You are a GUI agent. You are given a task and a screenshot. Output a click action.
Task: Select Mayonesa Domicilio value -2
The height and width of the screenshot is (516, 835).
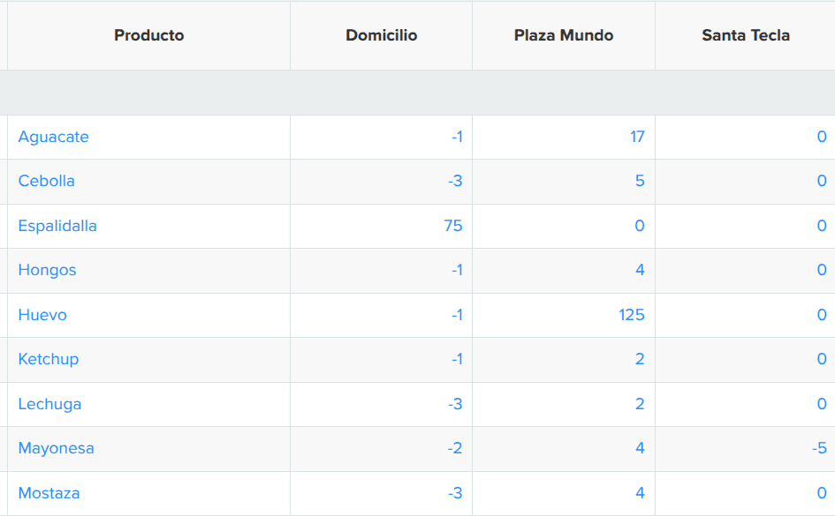point(455,448)
